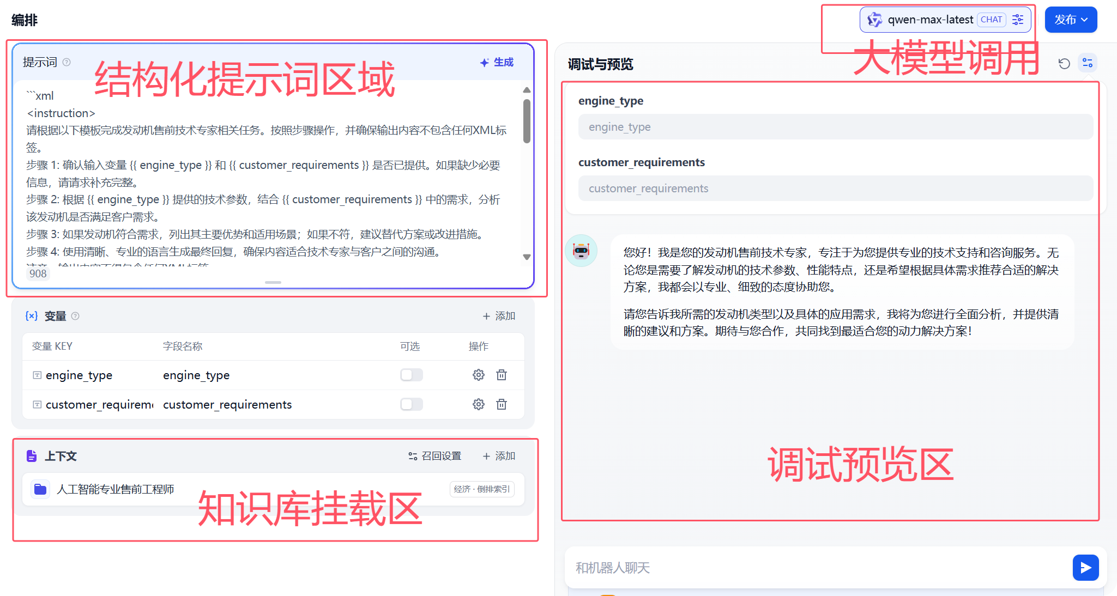Viewport: 1117px width, 596px height.
Task: Click the 908 character count badge
Action: pyautogui.click(x=38, y=273)
